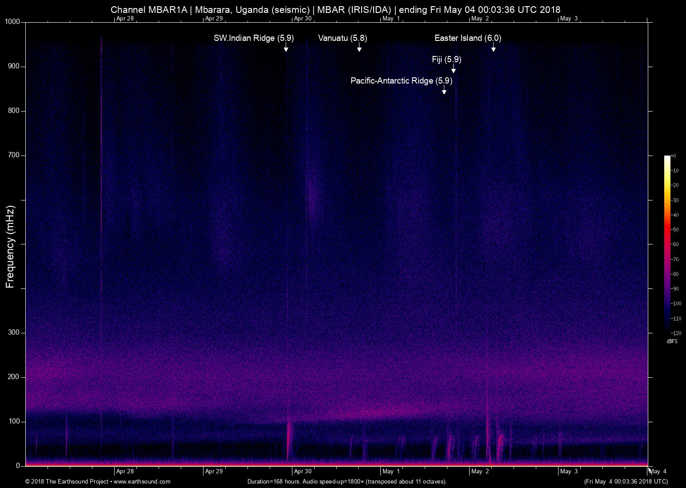Click the Apr 30 marker on bottom time axis
The image size is (686, 488).
coord(303,471)
